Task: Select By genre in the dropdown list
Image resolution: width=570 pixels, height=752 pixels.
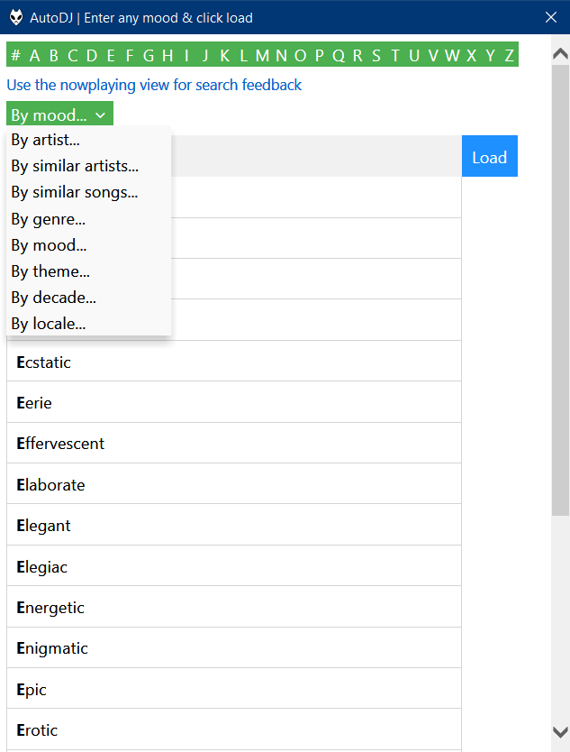Action: point(48,219)
